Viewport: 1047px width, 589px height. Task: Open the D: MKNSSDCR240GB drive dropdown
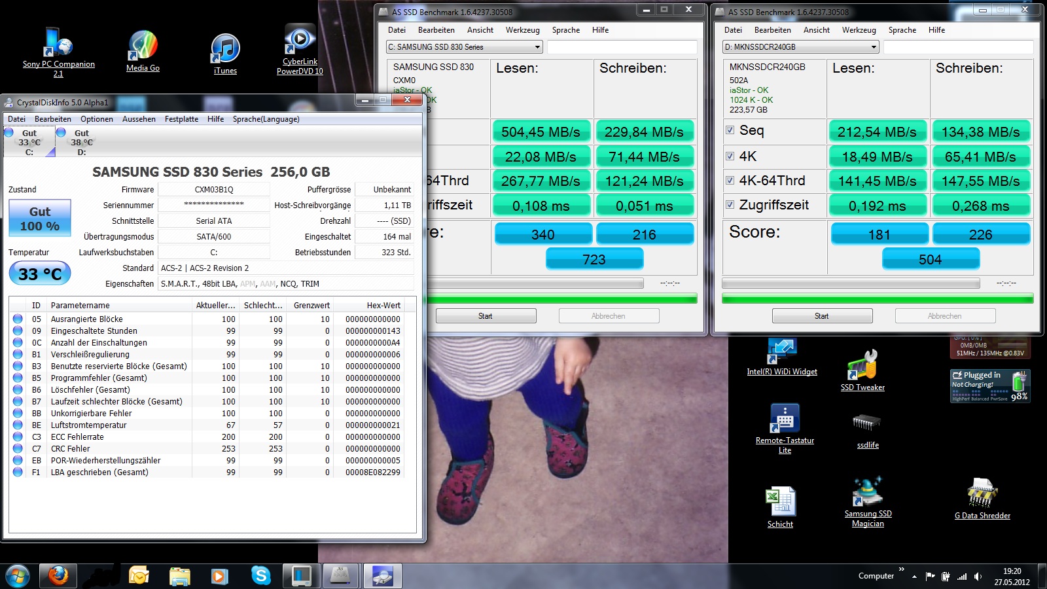[801, 47]
